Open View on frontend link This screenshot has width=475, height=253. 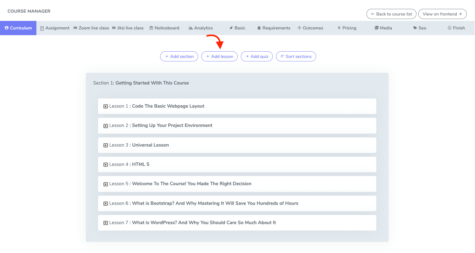point(442,14)
